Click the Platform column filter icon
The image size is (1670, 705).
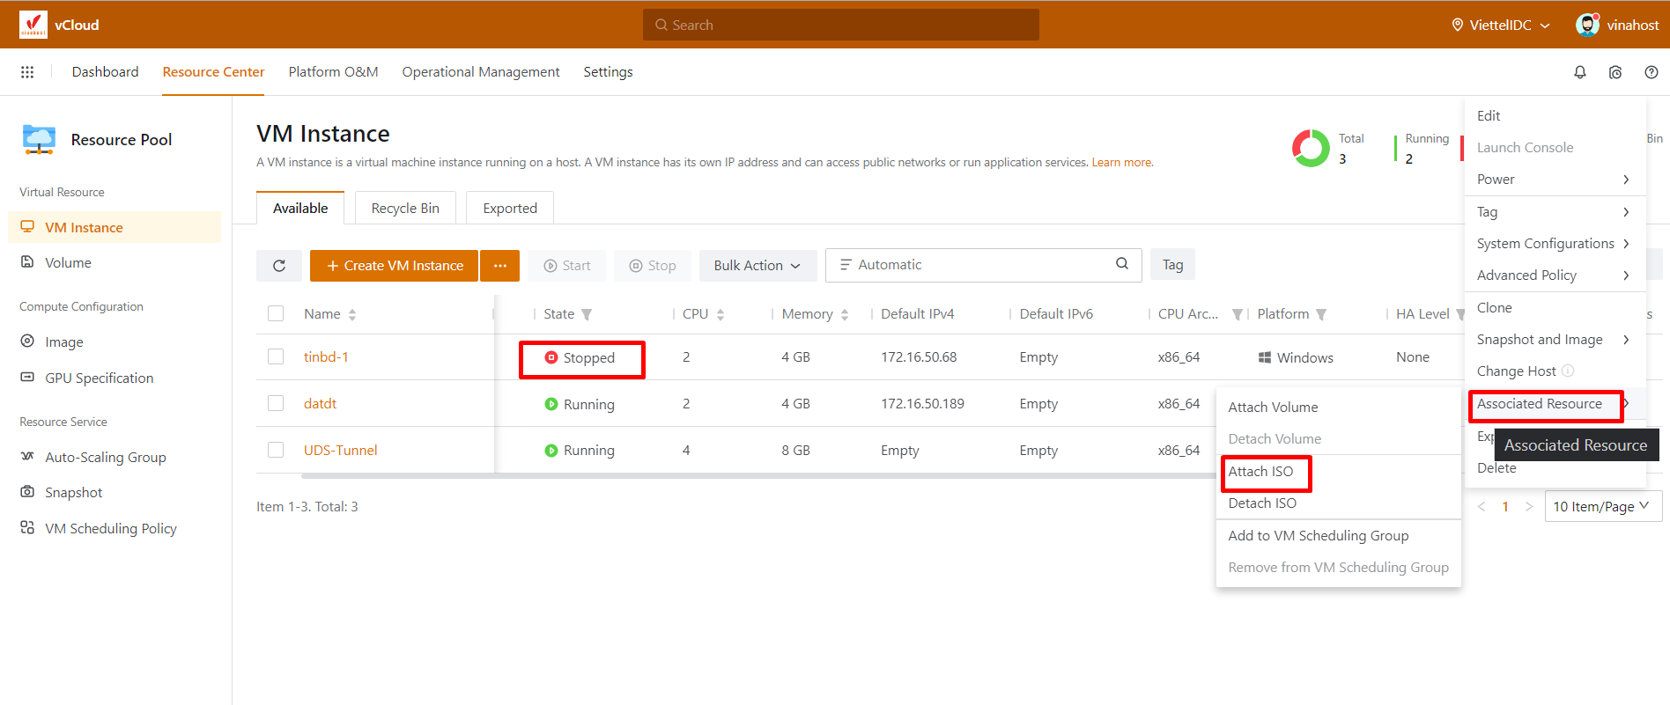[x=1321, y=314]
